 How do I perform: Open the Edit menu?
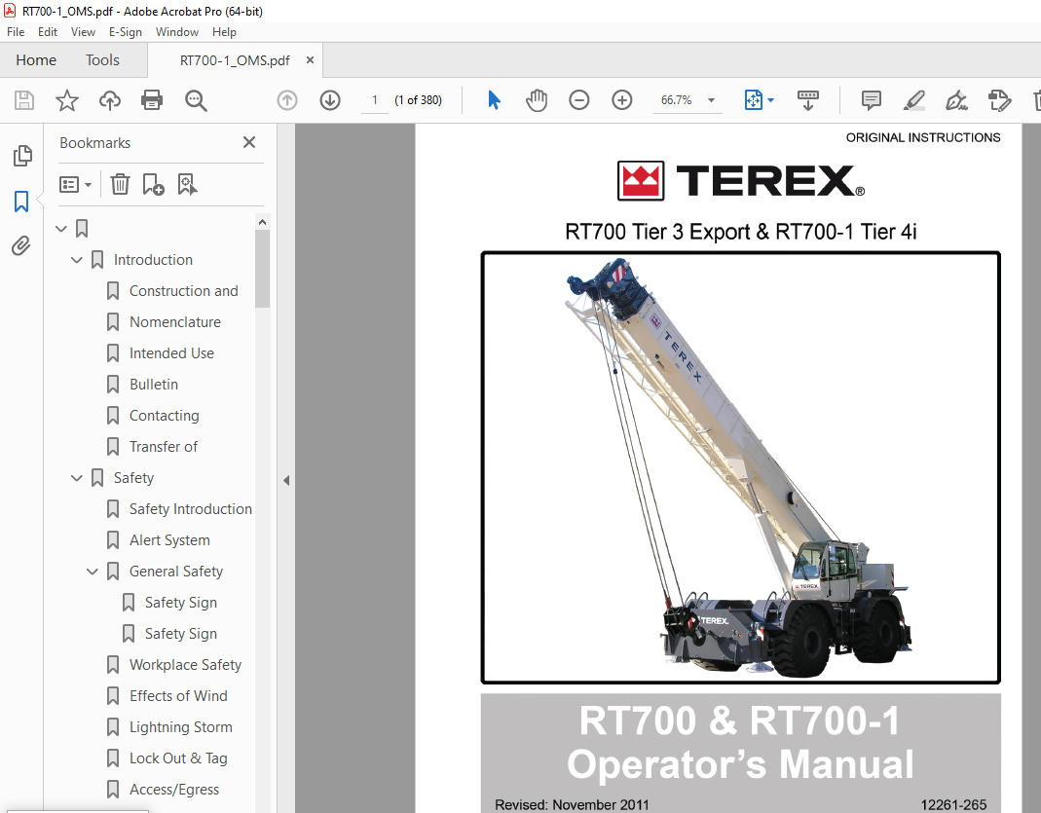pos(47,32)
